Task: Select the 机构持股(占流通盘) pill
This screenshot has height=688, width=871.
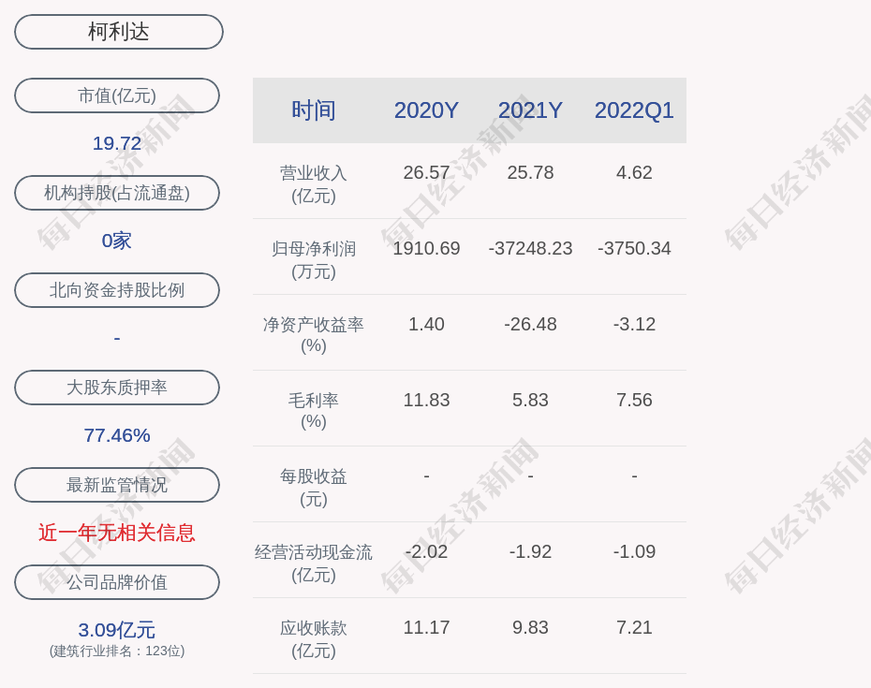Action: click(x=117, y=193)
